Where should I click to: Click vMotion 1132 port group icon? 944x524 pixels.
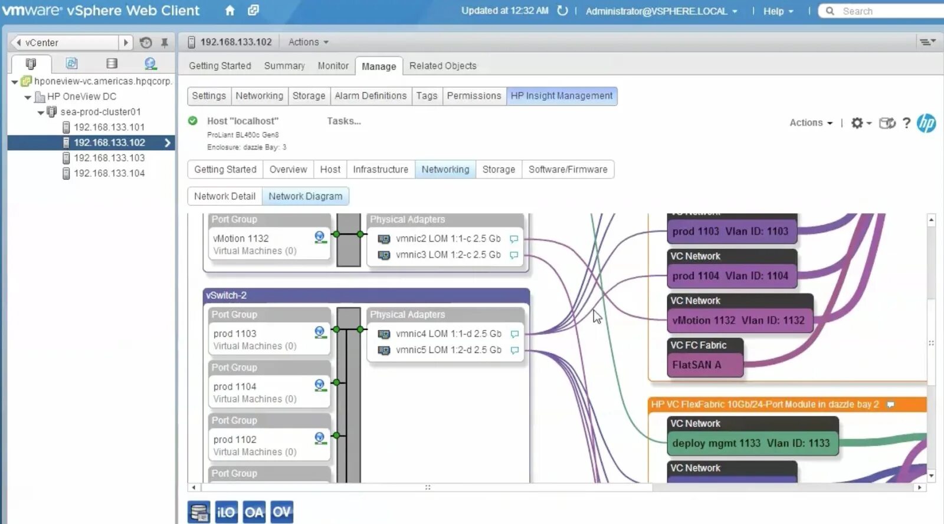320,238
